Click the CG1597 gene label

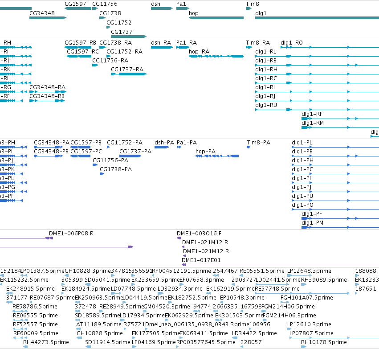75,4
